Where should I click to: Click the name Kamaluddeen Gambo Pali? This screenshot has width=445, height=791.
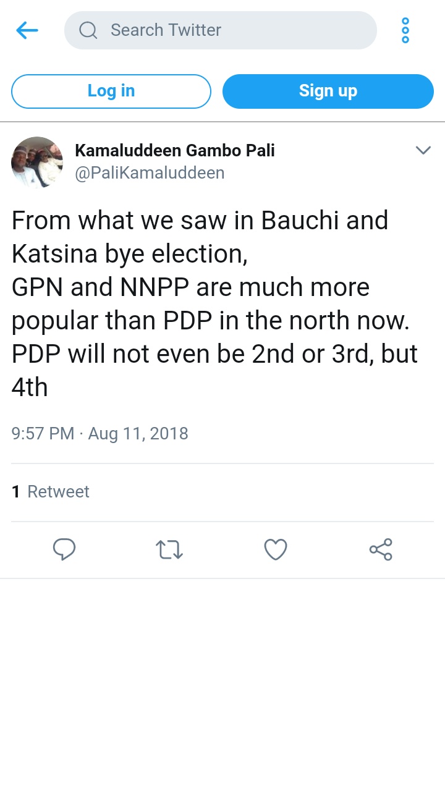point(175,150)
